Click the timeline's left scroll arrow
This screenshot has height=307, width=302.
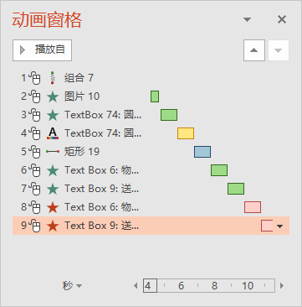[136, 286]
